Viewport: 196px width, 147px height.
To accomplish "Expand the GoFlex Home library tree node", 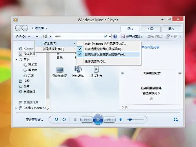I will (x=16, y=108).
